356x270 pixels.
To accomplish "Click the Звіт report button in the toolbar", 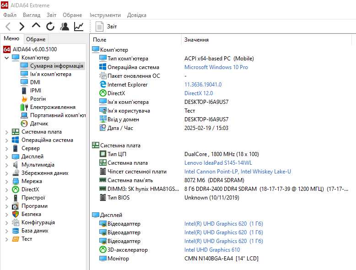I will [x=106, y=27].
